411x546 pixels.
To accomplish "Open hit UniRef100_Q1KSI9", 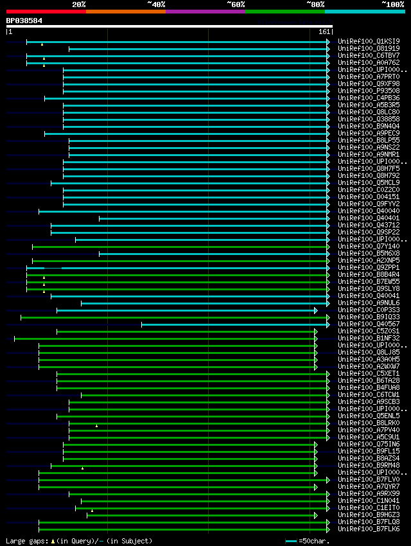I will [369, 42].
